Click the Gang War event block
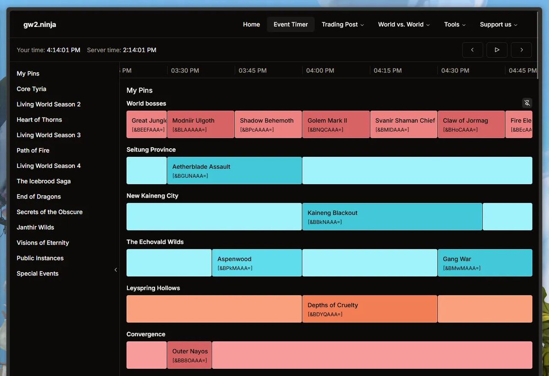Viewport: 549px width, 376px height. (485, 263)
